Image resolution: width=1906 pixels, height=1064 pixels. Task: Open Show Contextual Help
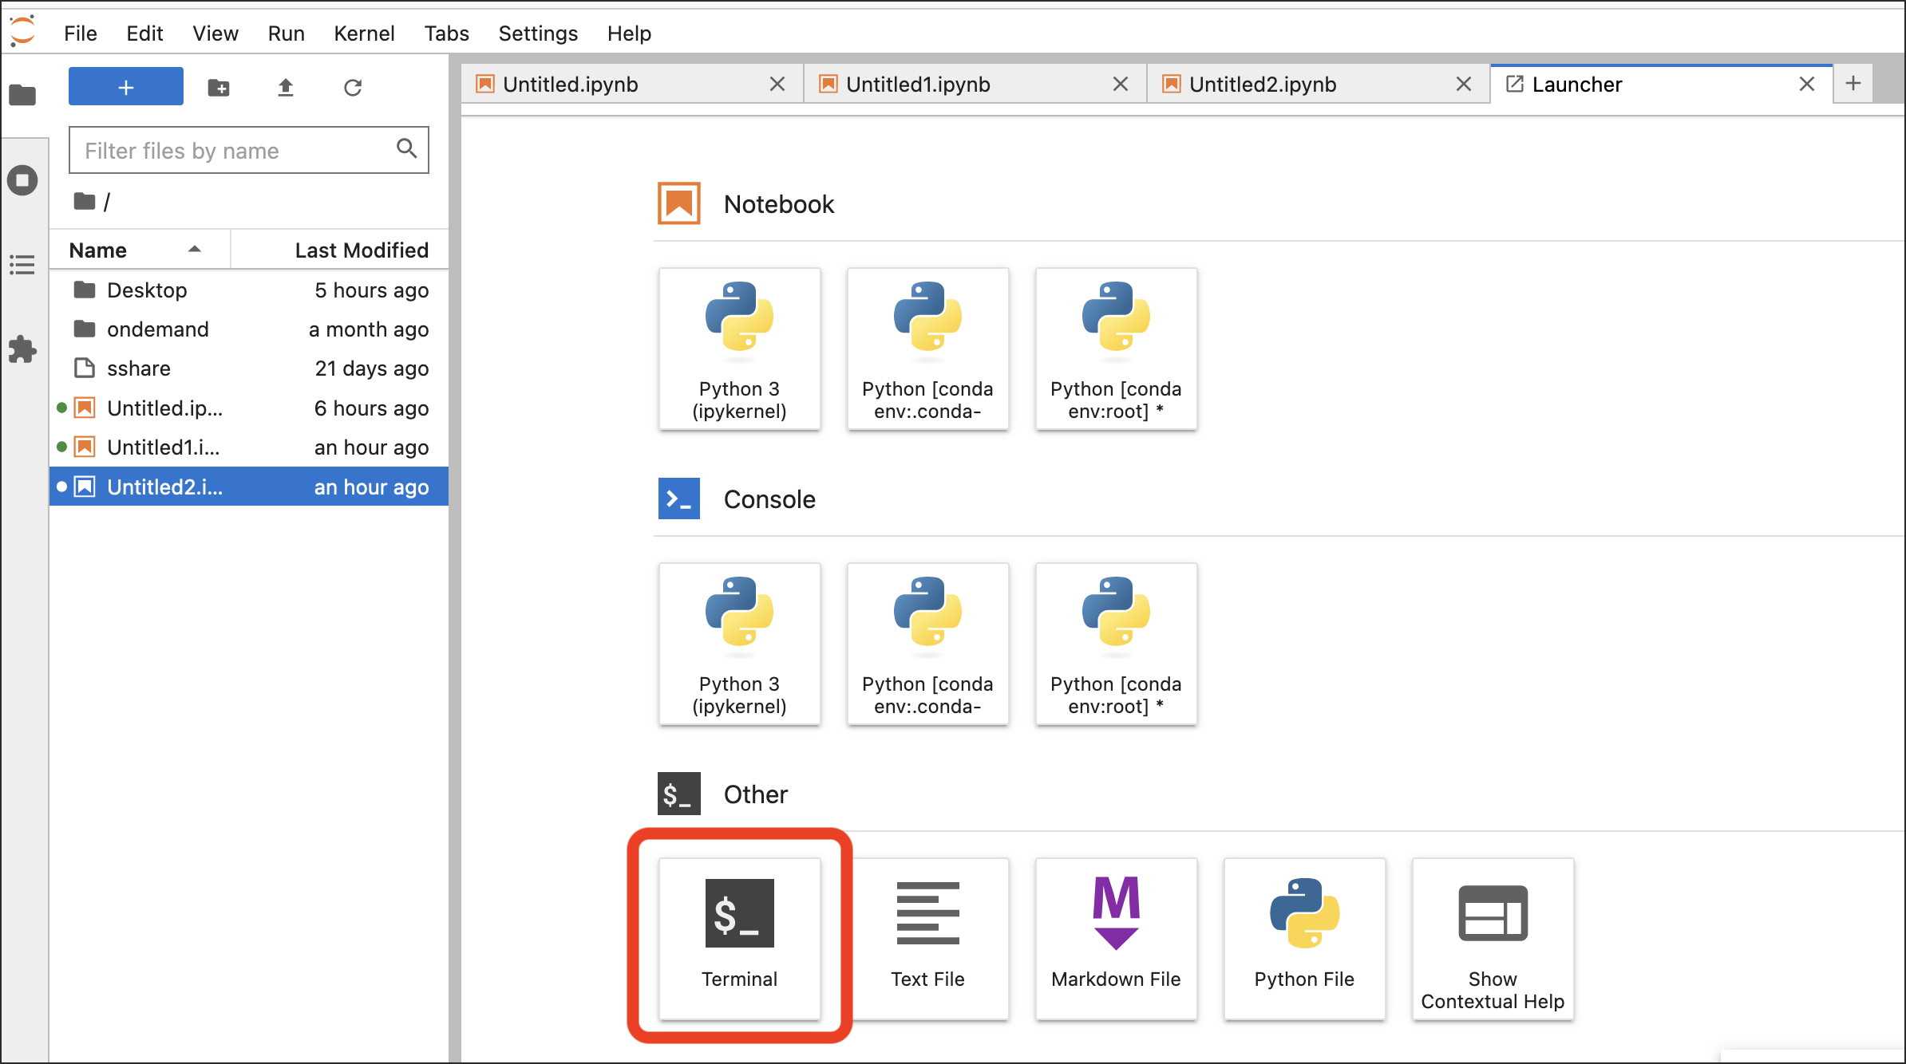[x=1492, y=937]
